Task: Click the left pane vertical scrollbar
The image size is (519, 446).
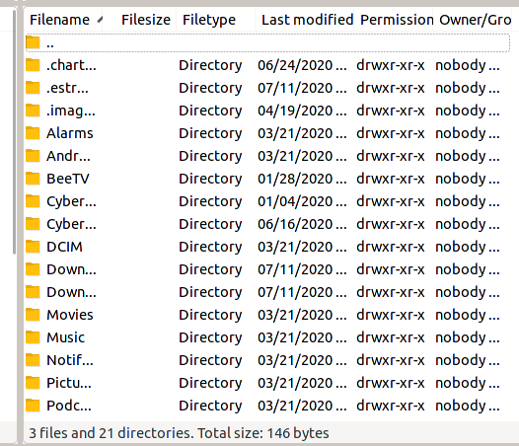Action: [14, 132]
